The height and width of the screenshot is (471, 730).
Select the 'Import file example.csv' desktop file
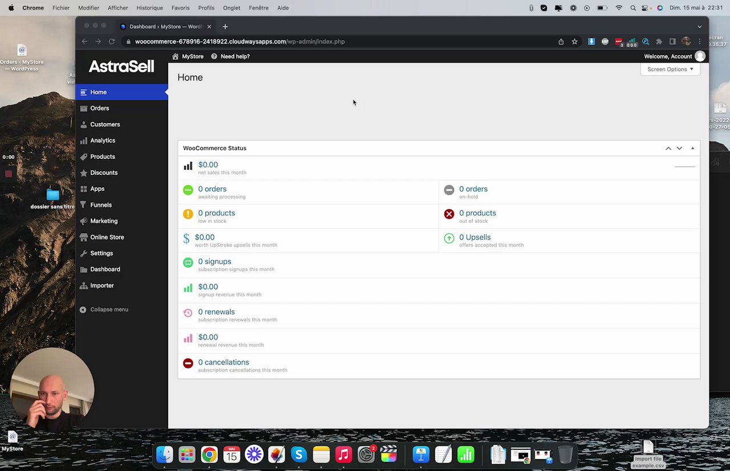coord(648,454)
